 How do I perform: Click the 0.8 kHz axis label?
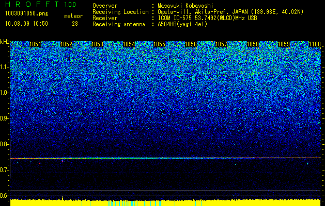[4, 144]
